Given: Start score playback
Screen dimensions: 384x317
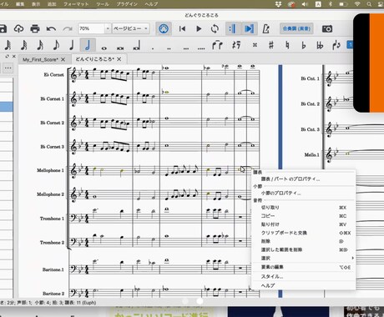Looking at the screenshot, I should click(199, 28).
